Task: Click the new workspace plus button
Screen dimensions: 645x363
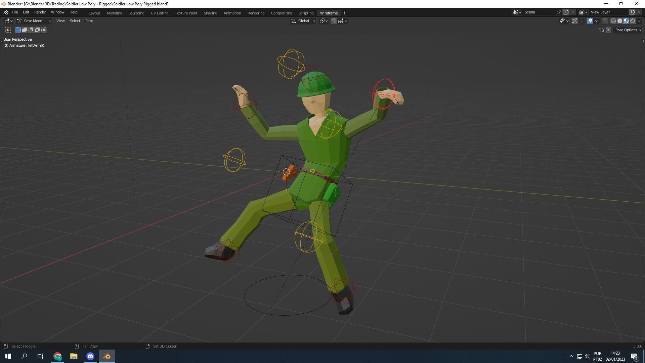Action: pos(344,13)
